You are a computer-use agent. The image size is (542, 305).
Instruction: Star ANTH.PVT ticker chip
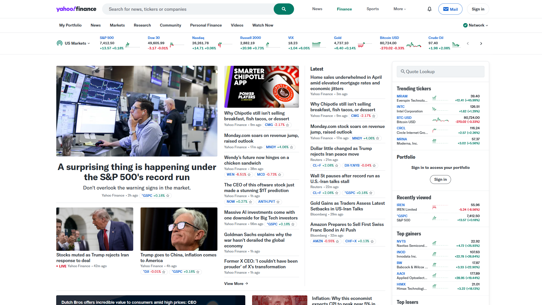(278, 202)
